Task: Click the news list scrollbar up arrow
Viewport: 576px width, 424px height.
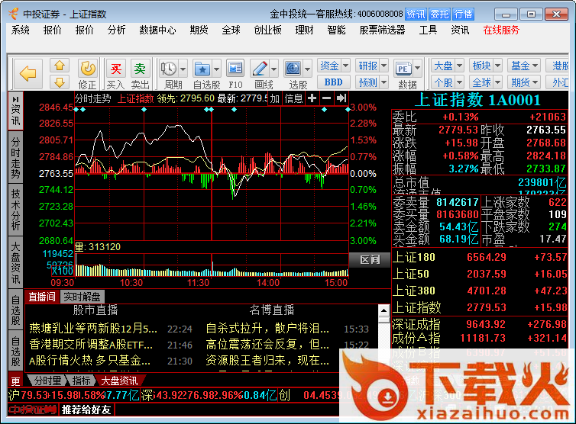Action: click(383, 311)
